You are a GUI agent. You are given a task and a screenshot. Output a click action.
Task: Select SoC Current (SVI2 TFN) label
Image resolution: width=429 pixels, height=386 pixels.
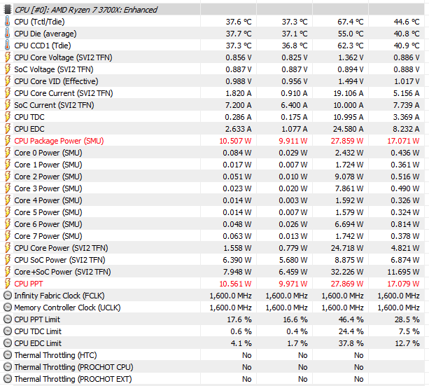tap(54, 105)
